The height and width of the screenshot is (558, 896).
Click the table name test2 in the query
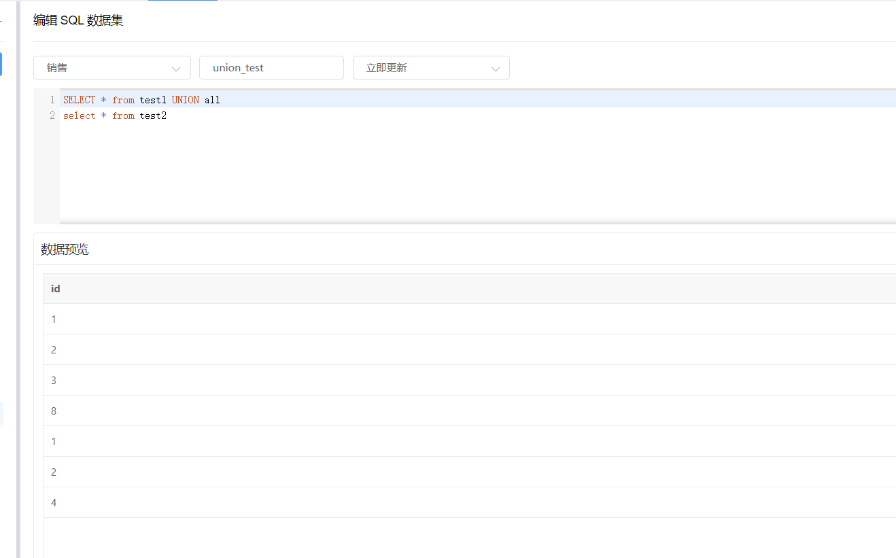(152, 116)
